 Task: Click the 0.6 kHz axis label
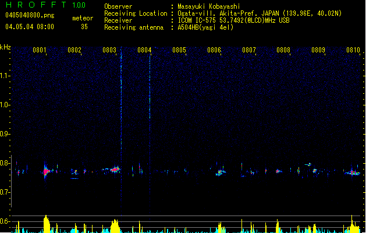click(5, 221)
